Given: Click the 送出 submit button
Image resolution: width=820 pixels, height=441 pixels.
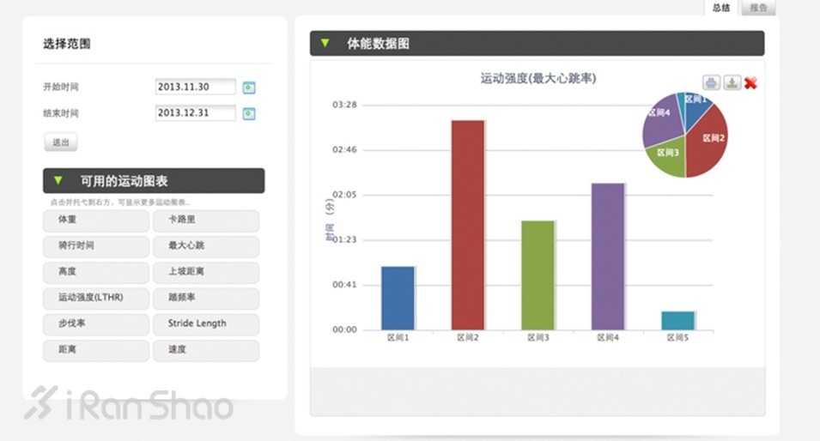Looking at the screenshot, I should coord(60,142).
